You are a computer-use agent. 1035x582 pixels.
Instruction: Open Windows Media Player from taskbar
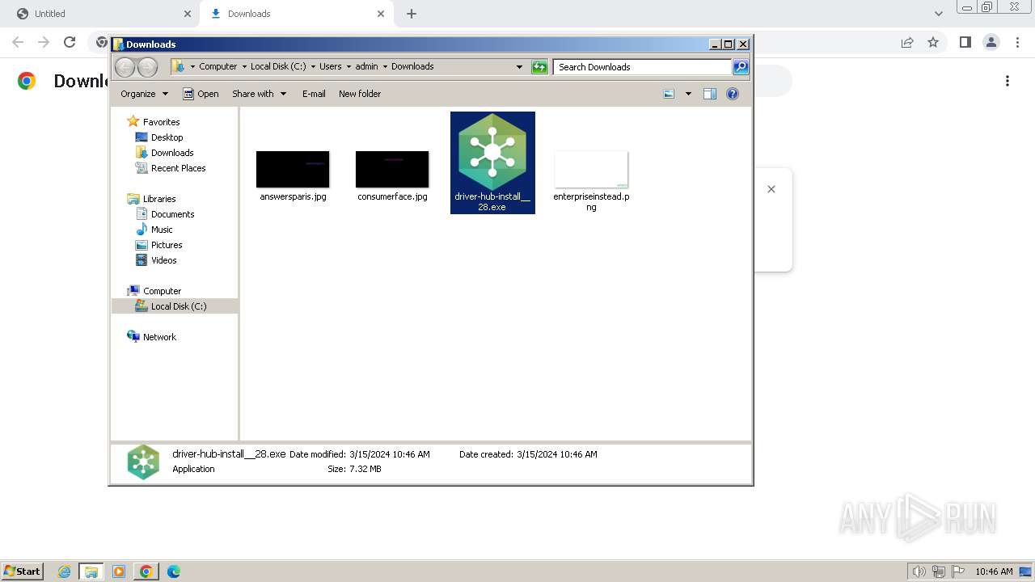pyautogui.click(x=119, y=571)
